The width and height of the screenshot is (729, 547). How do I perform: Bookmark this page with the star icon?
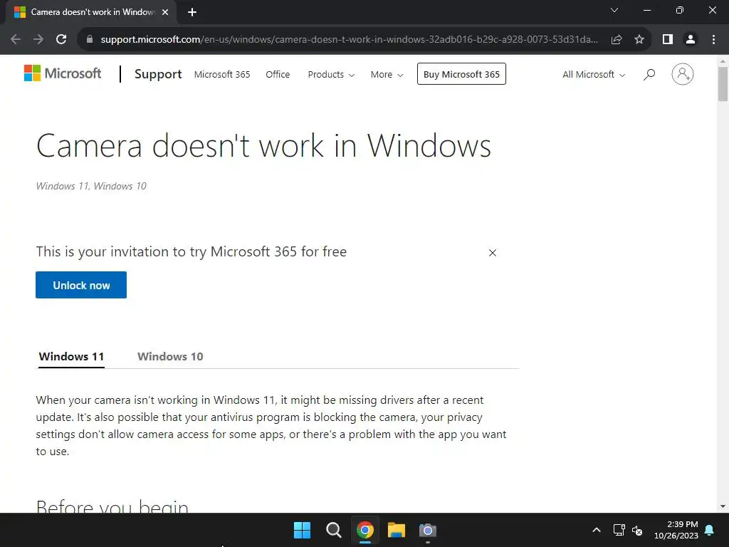(639, 40)
